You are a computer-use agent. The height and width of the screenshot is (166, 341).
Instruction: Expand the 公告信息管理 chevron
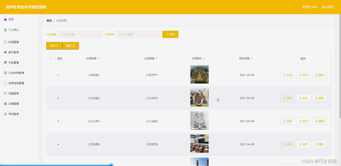(34, 73)
